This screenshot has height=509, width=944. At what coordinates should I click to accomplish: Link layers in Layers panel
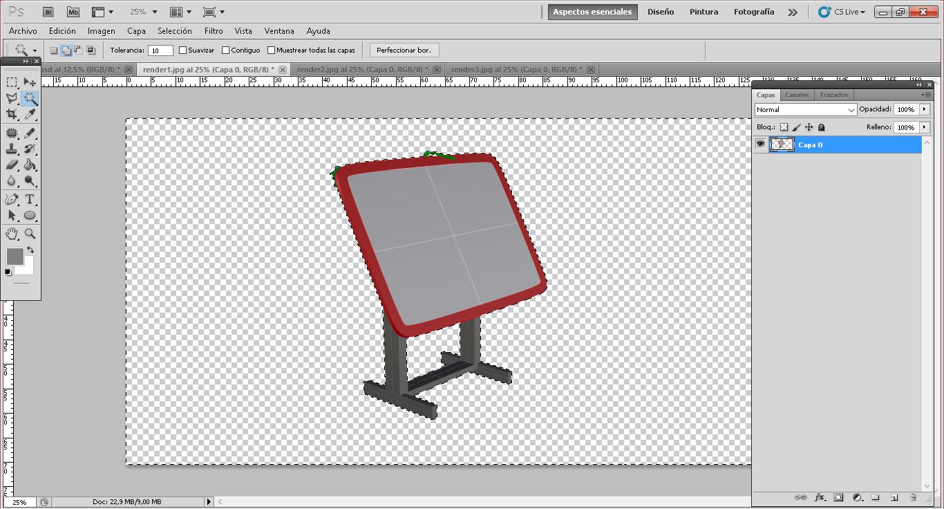click(800, 497)
